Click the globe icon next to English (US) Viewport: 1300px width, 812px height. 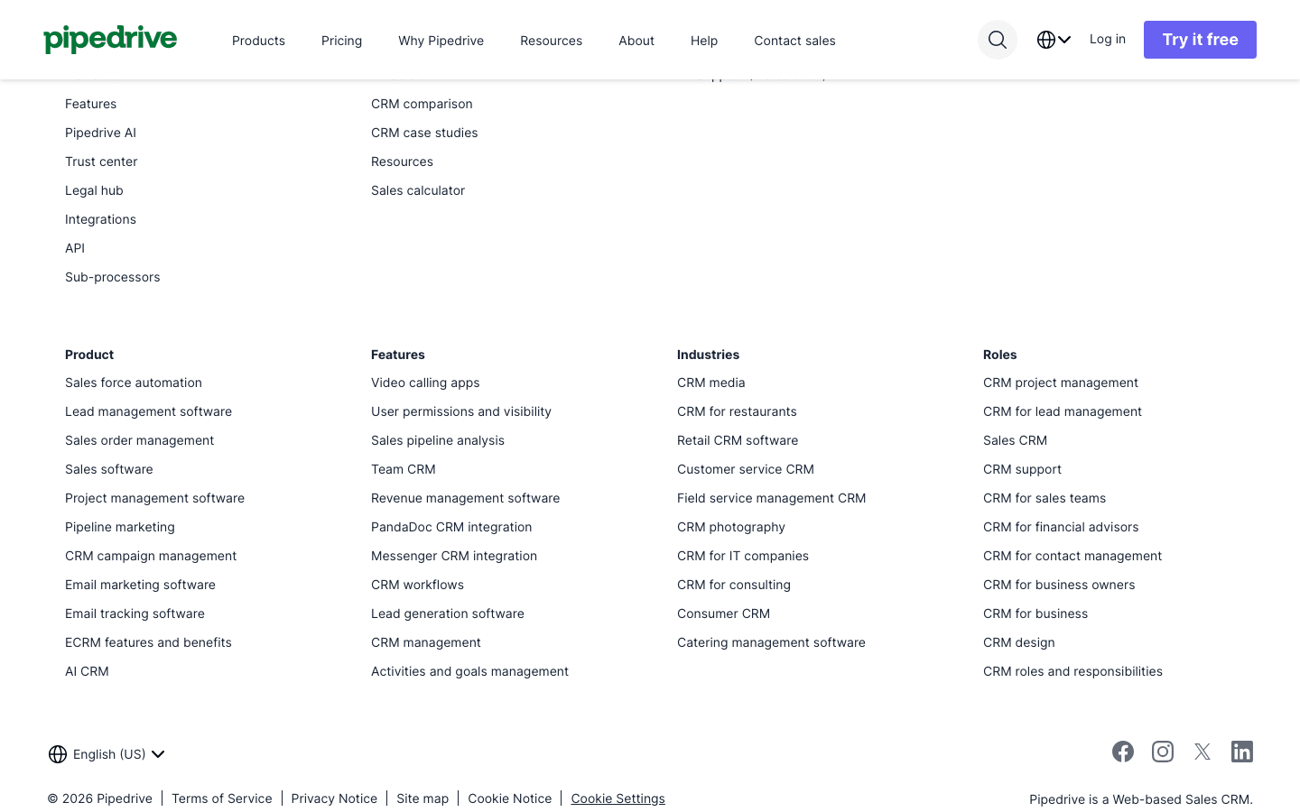click(x=58, y=753)
